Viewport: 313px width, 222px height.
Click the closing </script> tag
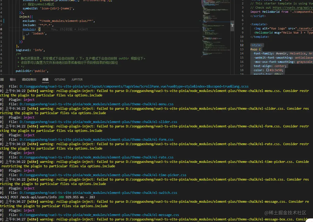pos(258,16)
